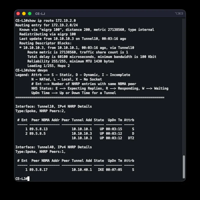
Task: Click the CE-LJ window title
Action: pyautogui.click(x=40, y=14)
